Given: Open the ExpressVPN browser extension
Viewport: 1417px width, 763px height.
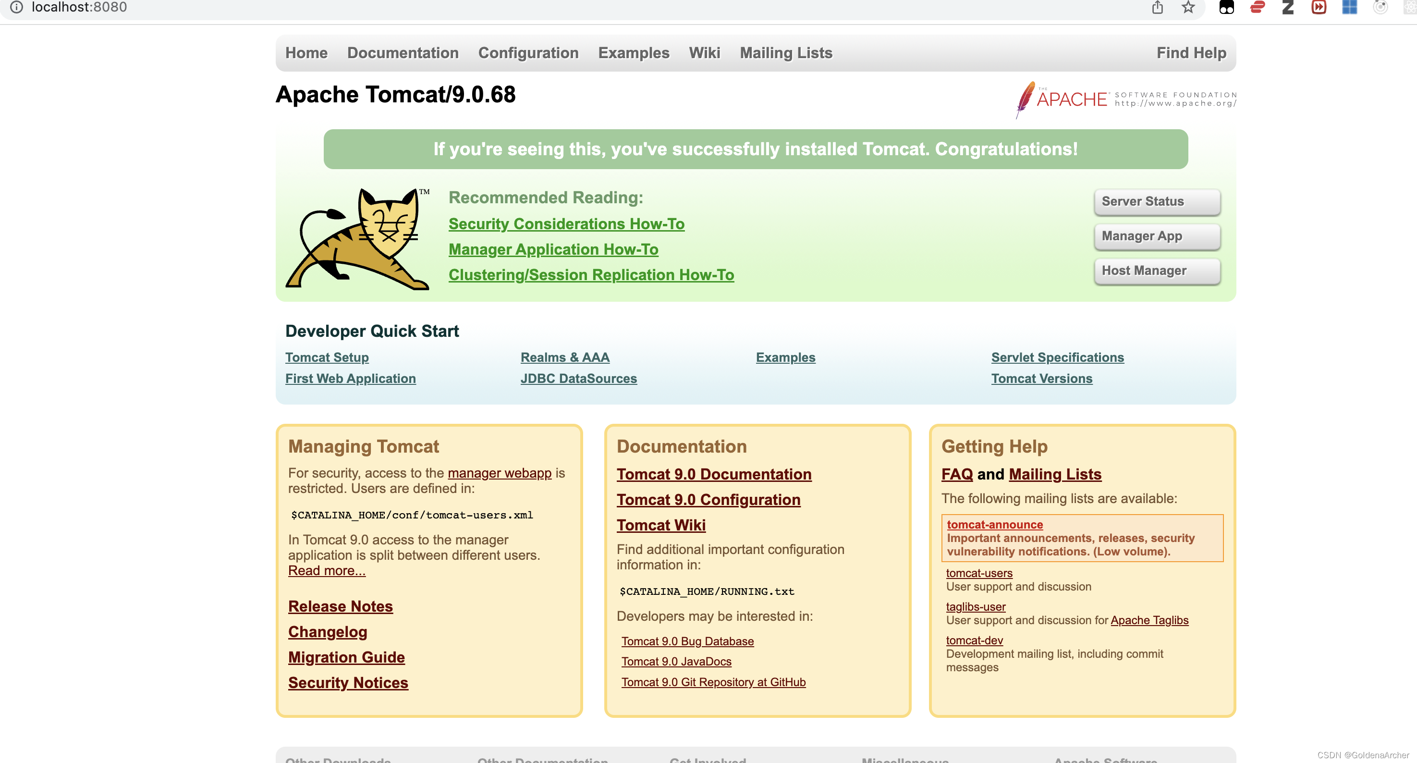Looking at the screenshot, I should pyautogui.click(x=1257, y=8).
